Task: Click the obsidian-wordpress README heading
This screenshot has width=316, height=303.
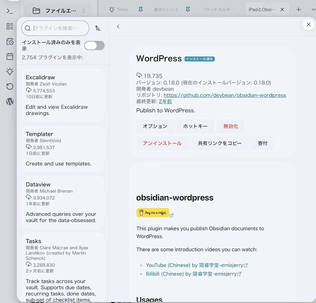Action: click(175, 198)
